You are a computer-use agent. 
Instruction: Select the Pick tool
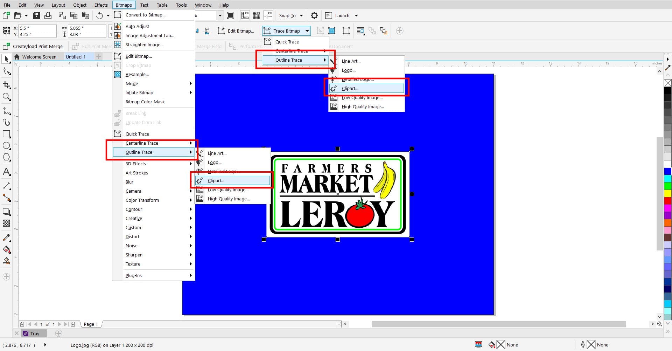click(x=6, y=59)
